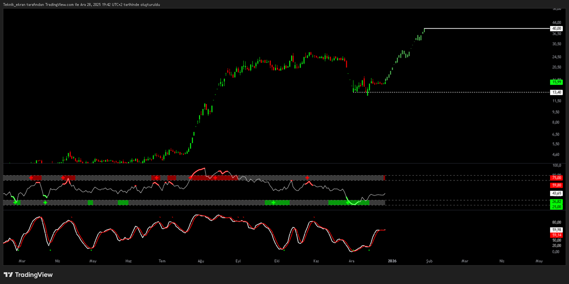Click the Tem month label

pos(162,261)
